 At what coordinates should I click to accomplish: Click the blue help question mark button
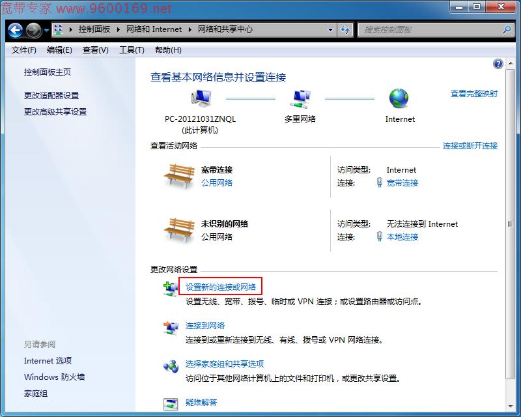tap(498, 64)
